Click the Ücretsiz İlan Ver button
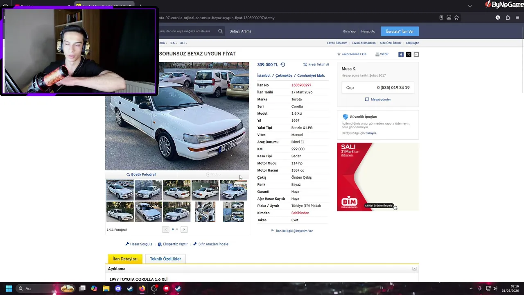This screenshot has height=295, width=524. point(400,32)
